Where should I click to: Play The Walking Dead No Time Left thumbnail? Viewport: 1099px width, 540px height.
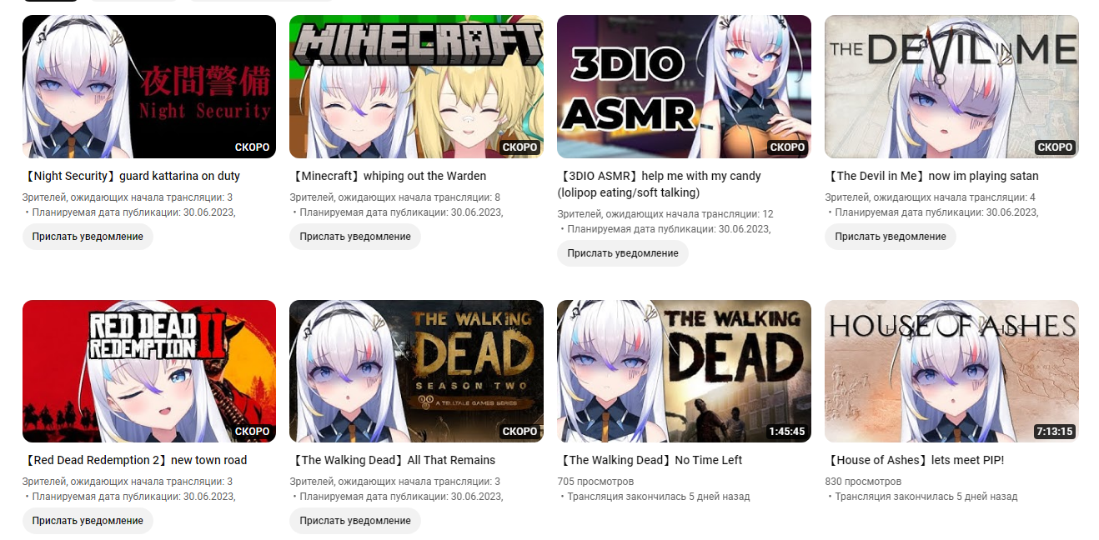click(x=684, y=371)
